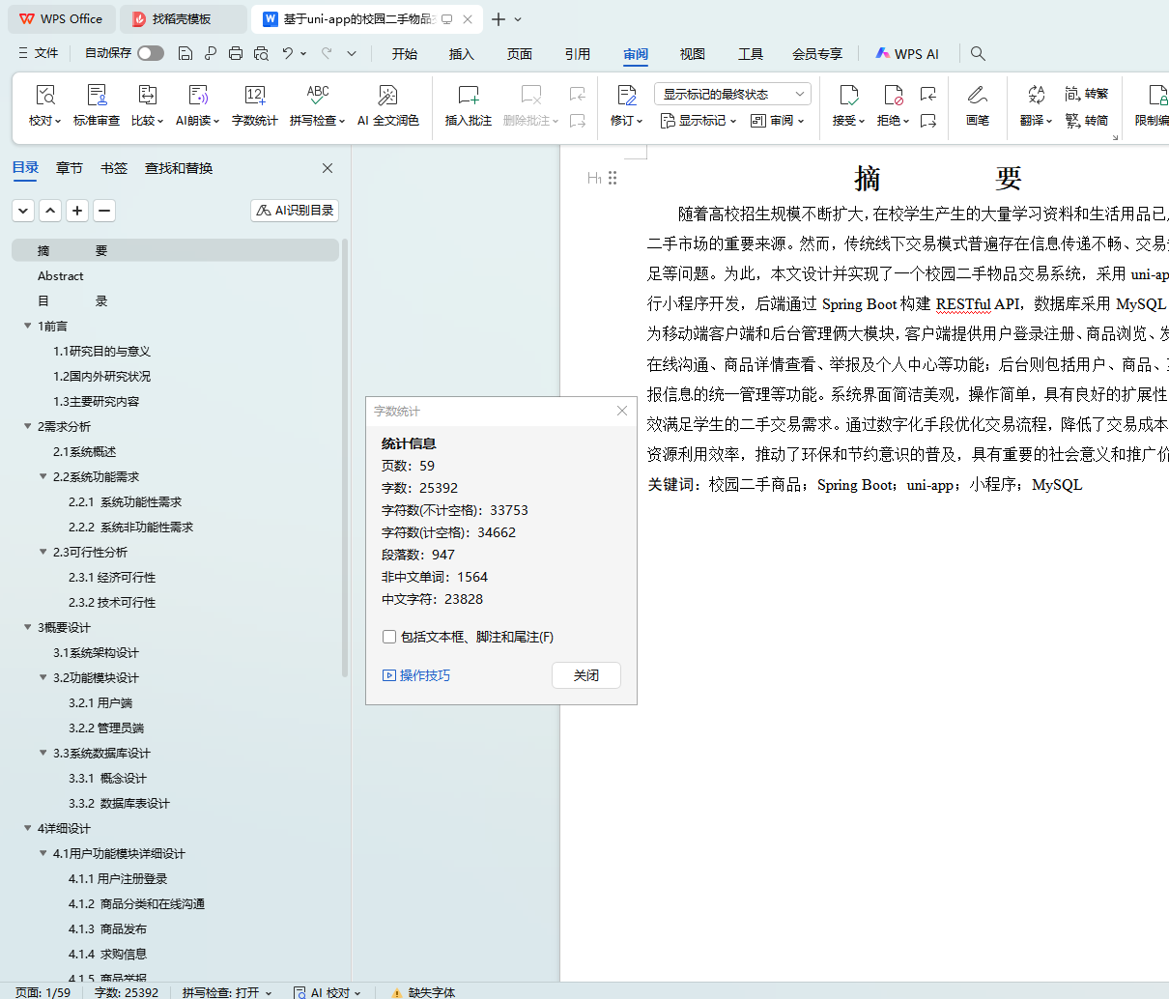
Task: Open the search magnifier icon in the ribbon
Action: tap(978, 53)
